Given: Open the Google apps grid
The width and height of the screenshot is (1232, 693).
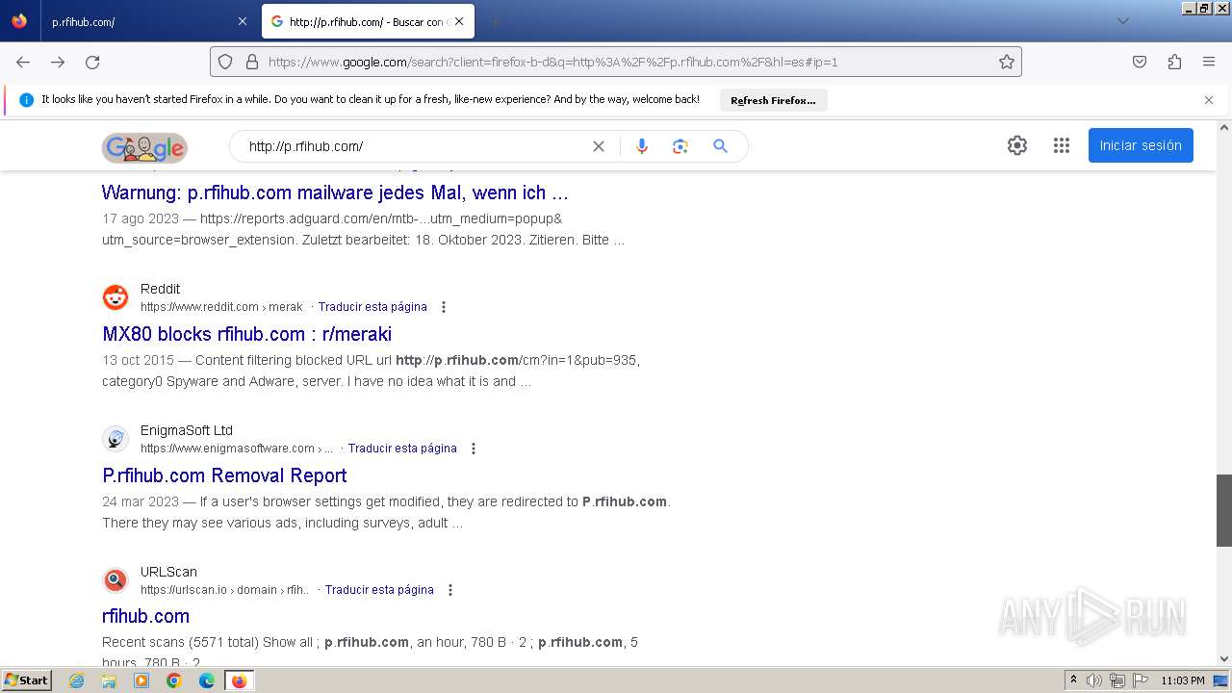Looking at the screenshot, I should click(1062, 145).
